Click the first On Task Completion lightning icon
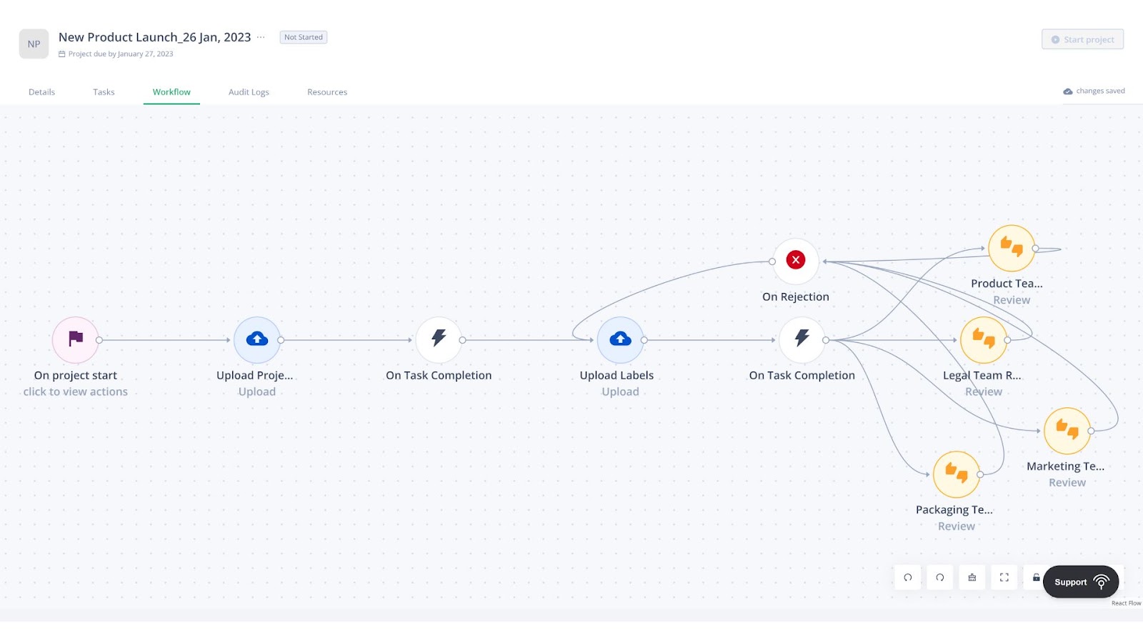The height and width of the screenshot is (643, 1143). (x=438, y=339)
